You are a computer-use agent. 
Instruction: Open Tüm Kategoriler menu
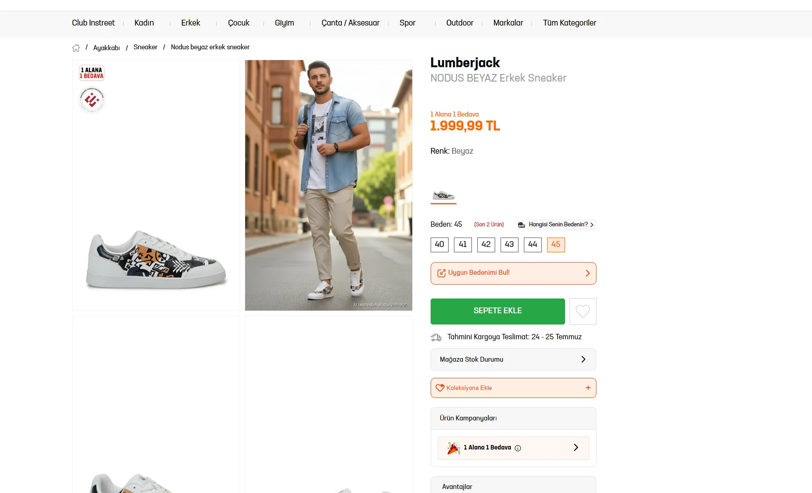[x=570, y=23]
